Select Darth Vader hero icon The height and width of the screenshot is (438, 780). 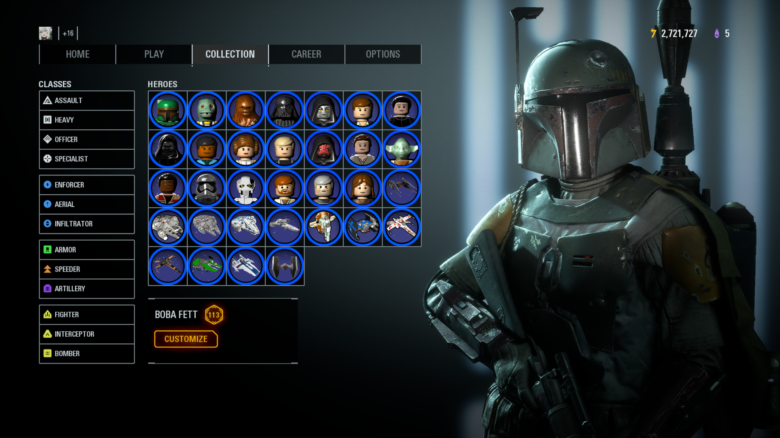285,110
